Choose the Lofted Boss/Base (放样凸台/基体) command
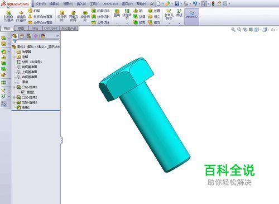This screenshot has width=279, height=204. pyautogui.click(x=41, y=17)
